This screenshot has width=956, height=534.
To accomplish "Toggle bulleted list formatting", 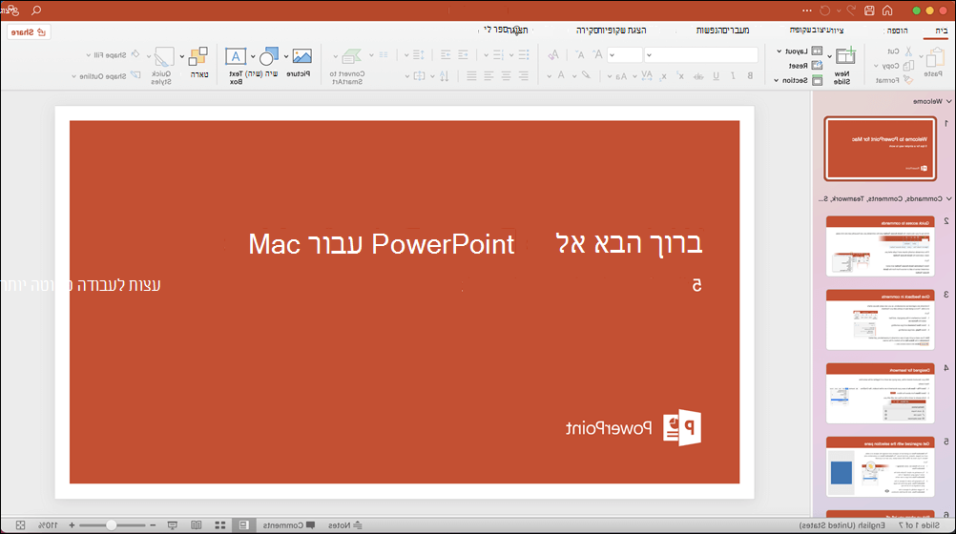I will 524,55.
